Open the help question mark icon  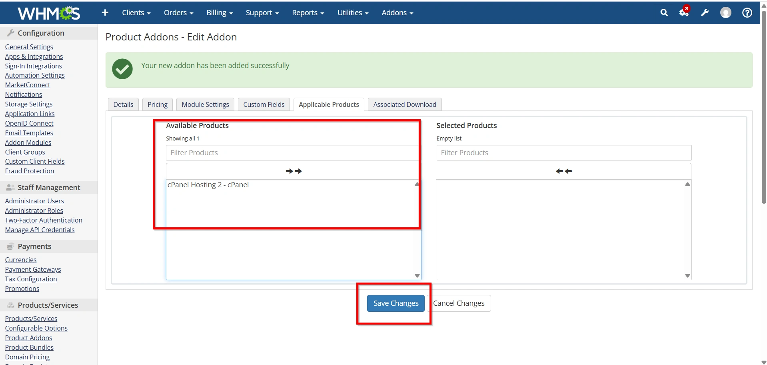[747, 13]
